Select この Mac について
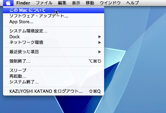This screenshot has height=113, width=166. [53, 10]
